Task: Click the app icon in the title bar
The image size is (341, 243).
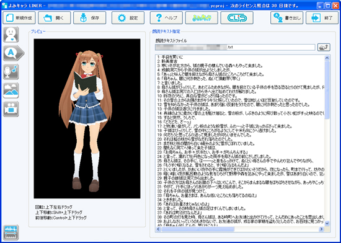Action: (4, 6)
